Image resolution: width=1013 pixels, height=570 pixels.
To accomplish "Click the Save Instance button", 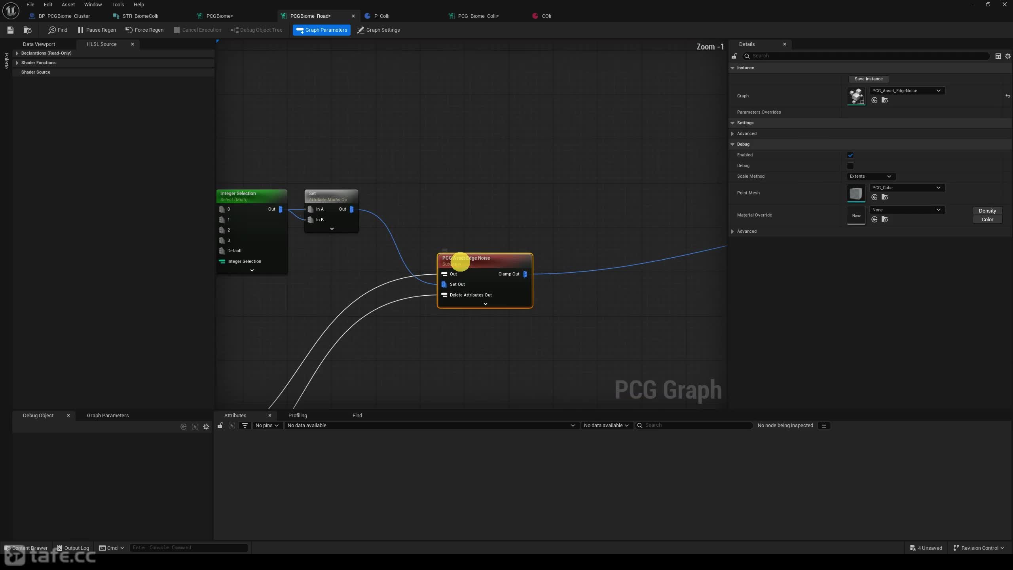I will pos(868,79).
